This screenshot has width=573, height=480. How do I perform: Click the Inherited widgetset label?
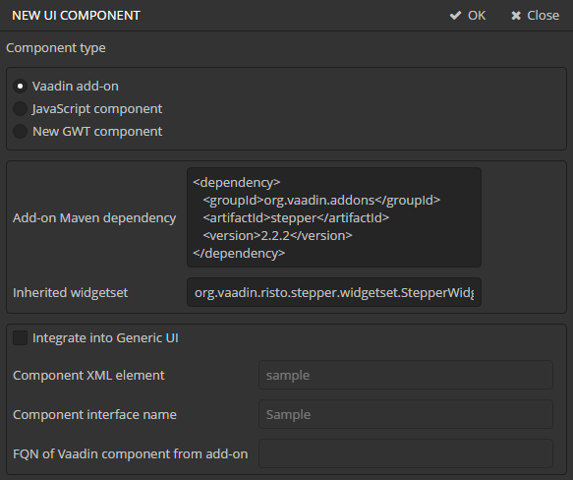(x=70, y=293)
